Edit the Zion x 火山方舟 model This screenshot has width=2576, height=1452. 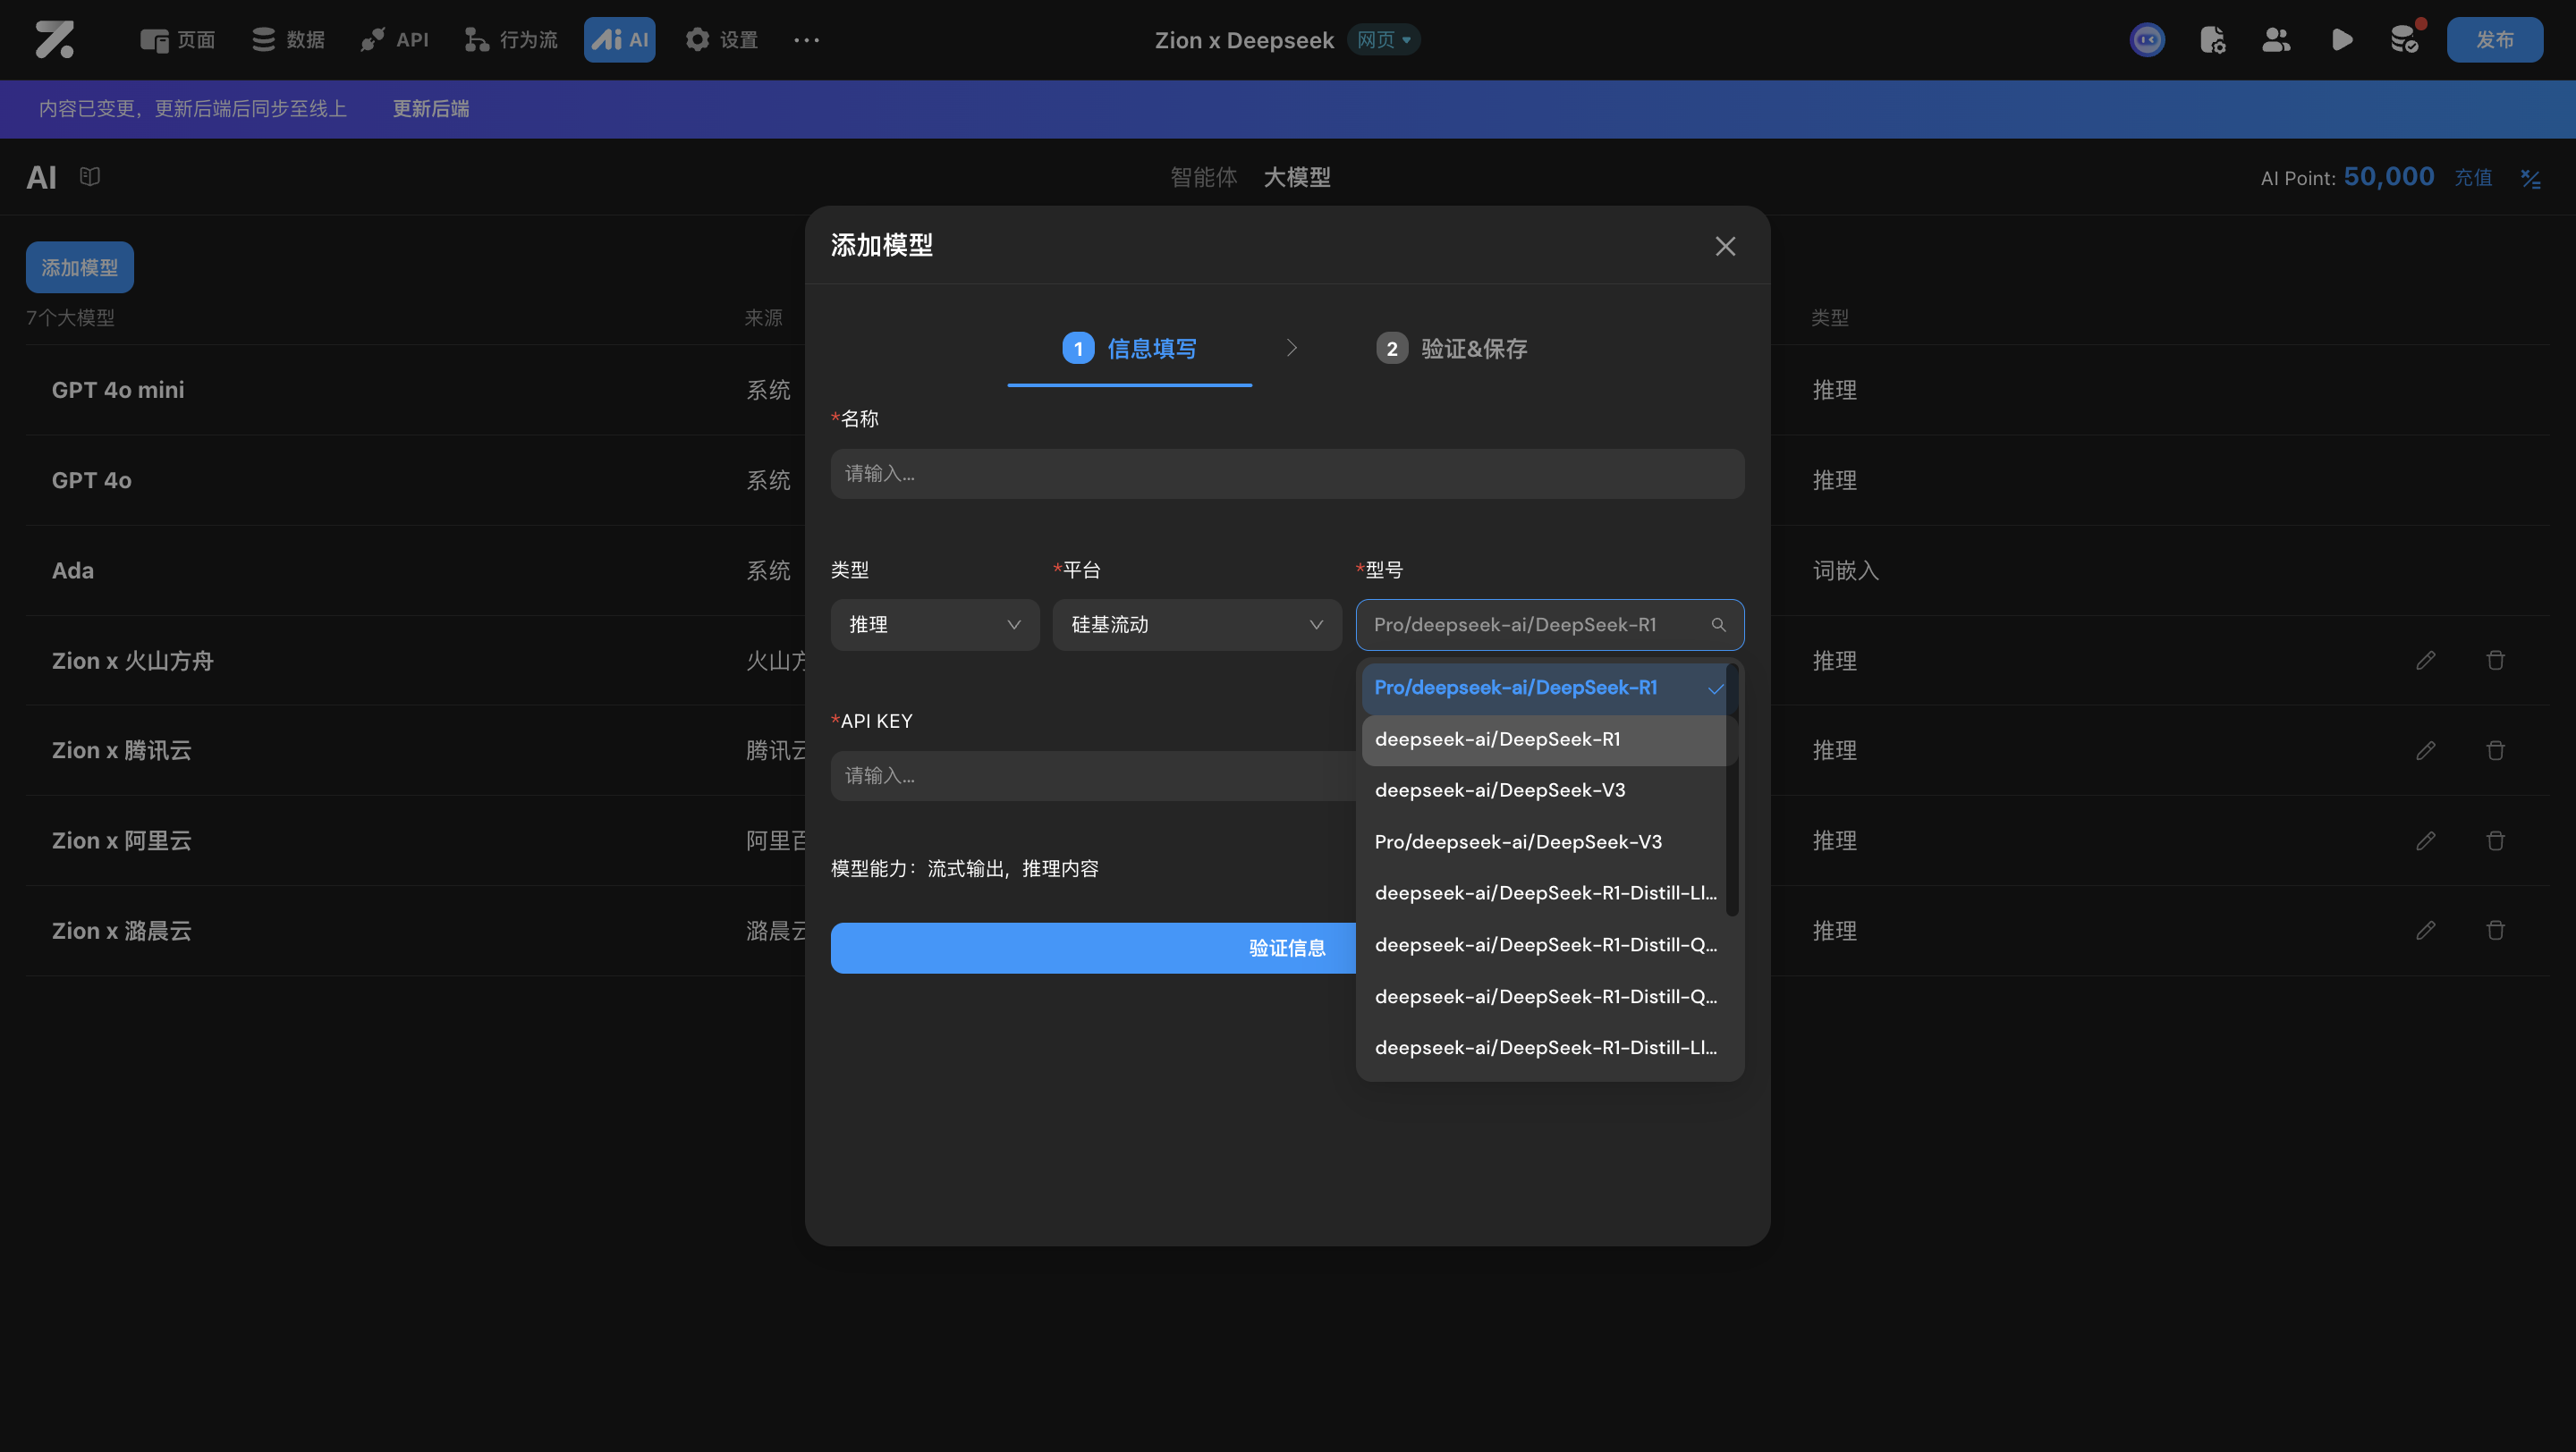click(x=2426, y=661)
